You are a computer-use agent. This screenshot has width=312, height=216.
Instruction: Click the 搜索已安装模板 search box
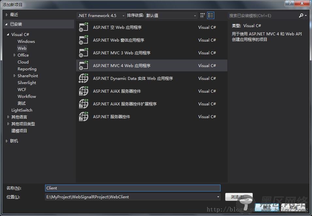click(x=263, y=15)
